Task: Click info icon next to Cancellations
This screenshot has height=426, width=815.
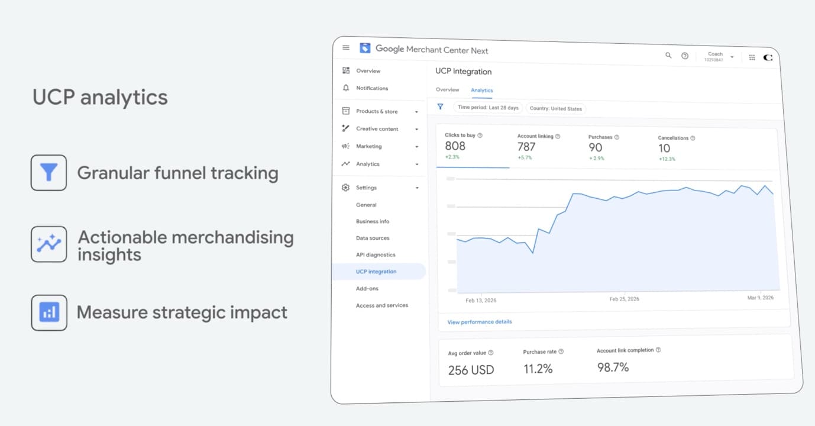Action: click(x=693, y=138)
